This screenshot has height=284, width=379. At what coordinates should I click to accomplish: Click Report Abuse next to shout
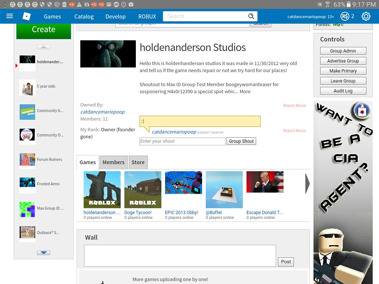294,131
